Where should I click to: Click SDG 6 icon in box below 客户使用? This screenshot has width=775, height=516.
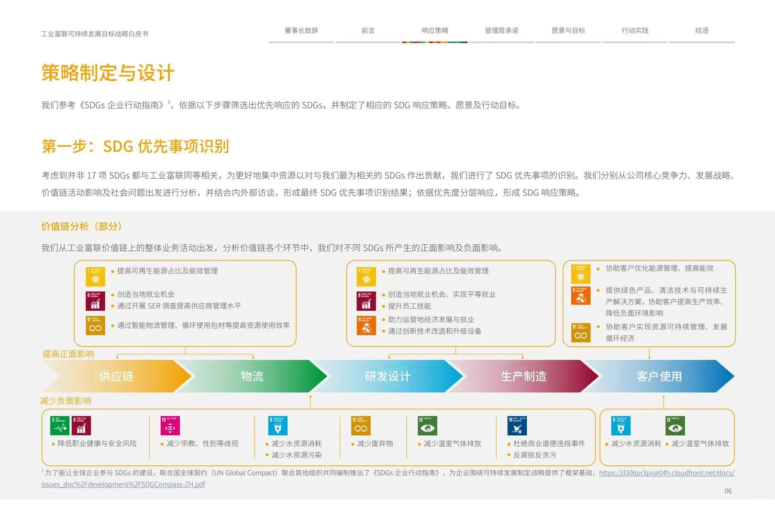621,426
